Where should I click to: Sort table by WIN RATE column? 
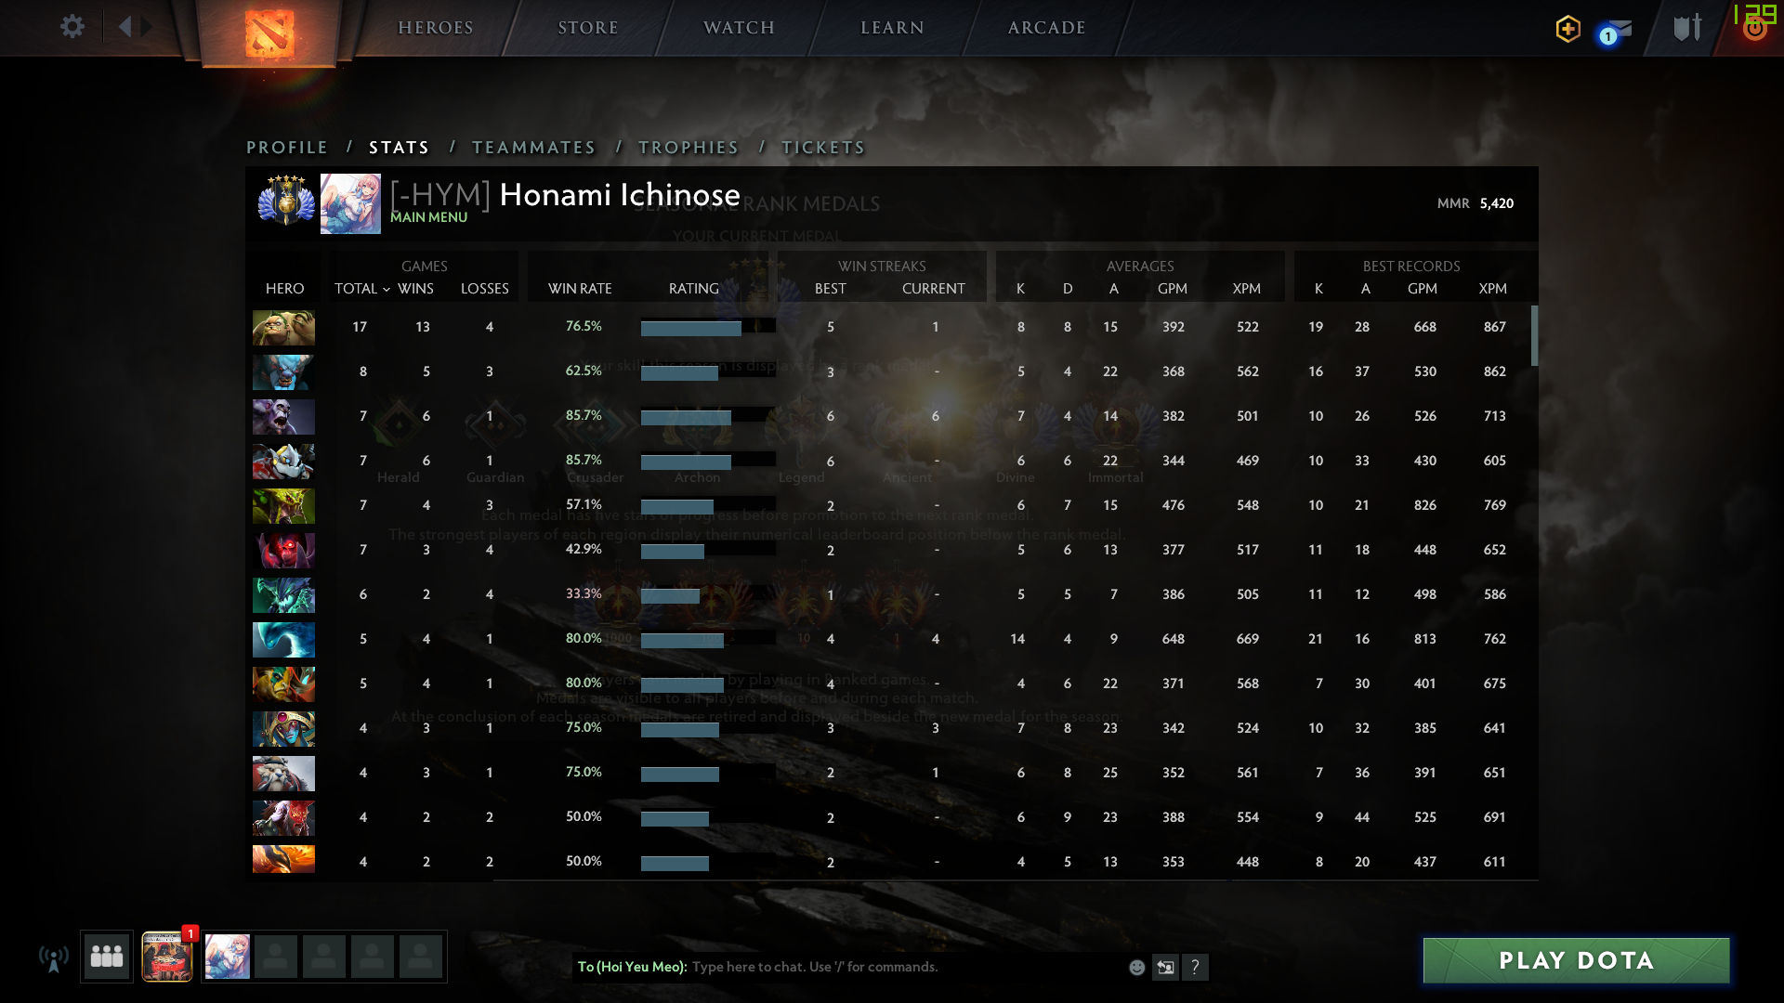pyautogui.click(x=580, y=289)
